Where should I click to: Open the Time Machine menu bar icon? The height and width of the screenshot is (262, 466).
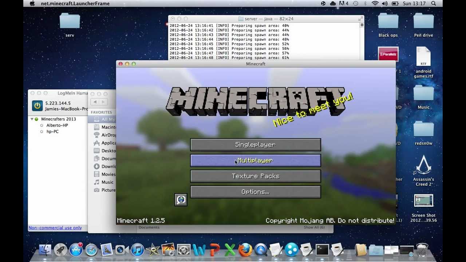355,3
